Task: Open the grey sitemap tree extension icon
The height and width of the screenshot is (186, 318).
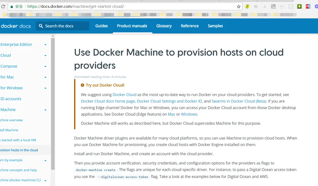Action: click(265, 6)
